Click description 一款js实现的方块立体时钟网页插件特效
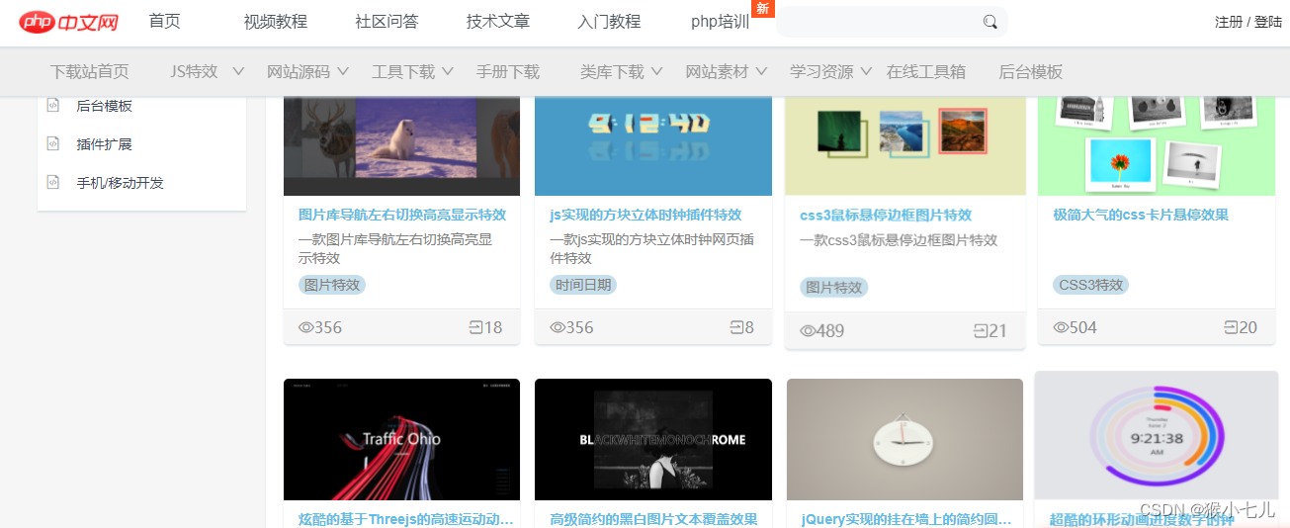This screenshot has width=1290, height=528. click(652, 248)
